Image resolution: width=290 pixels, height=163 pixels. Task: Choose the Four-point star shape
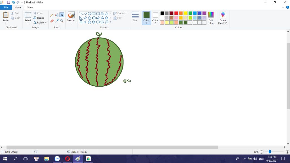[x=85, y=22]
